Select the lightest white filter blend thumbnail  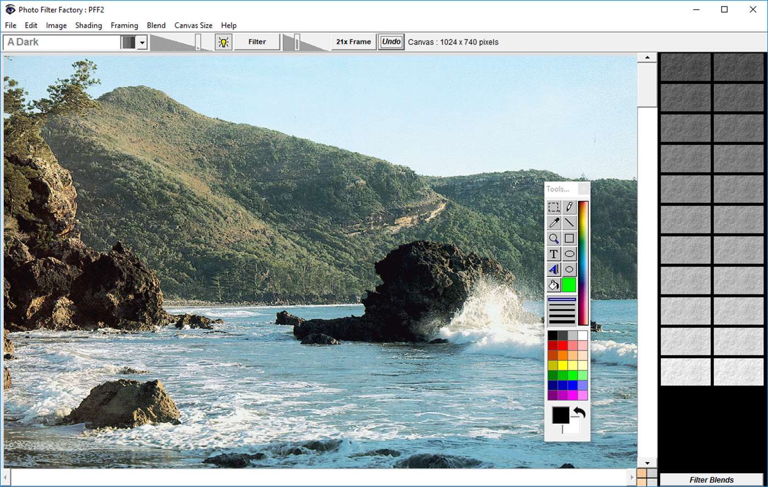739,371
